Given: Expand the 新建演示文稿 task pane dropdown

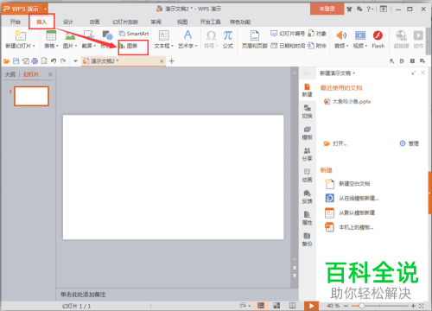Looking at the screenshot, I should [x=354, y=73].
